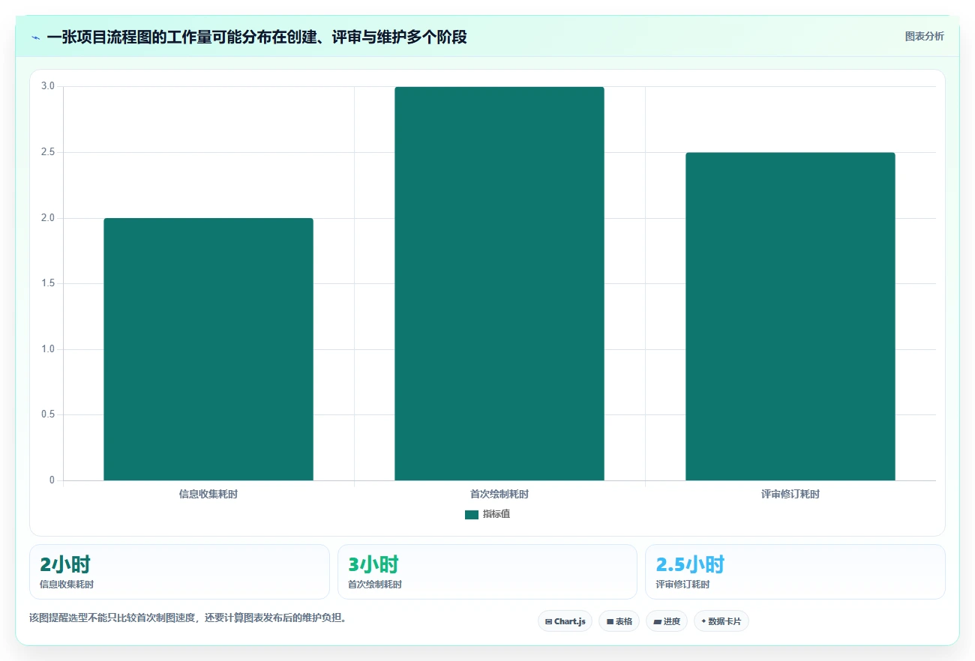Image resolution: width=975 pixels, height=661 pixels.
Task: Click the 评审修订耗时 axis label
Action: point(790,495)
